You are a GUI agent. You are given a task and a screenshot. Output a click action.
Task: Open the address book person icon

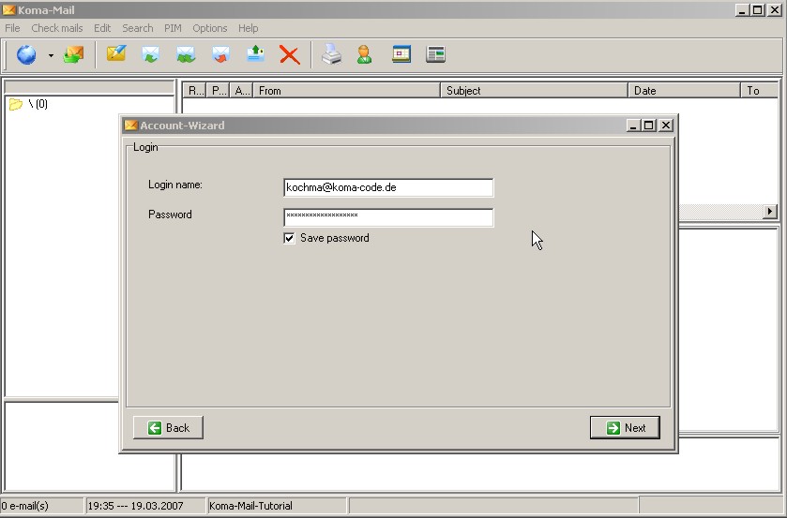[364, 54]
